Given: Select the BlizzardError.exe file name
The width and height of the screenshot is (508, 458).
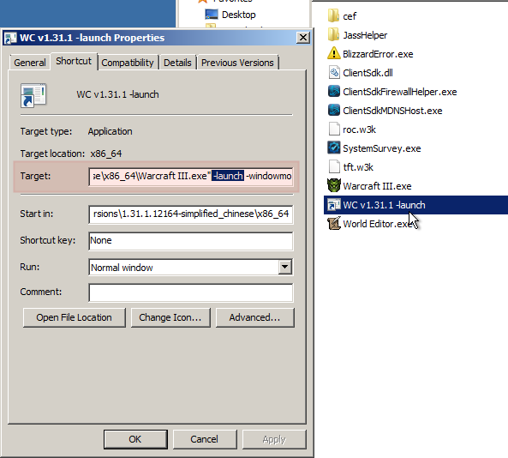Looking at the screenshot, I should (x=378, y=54).
